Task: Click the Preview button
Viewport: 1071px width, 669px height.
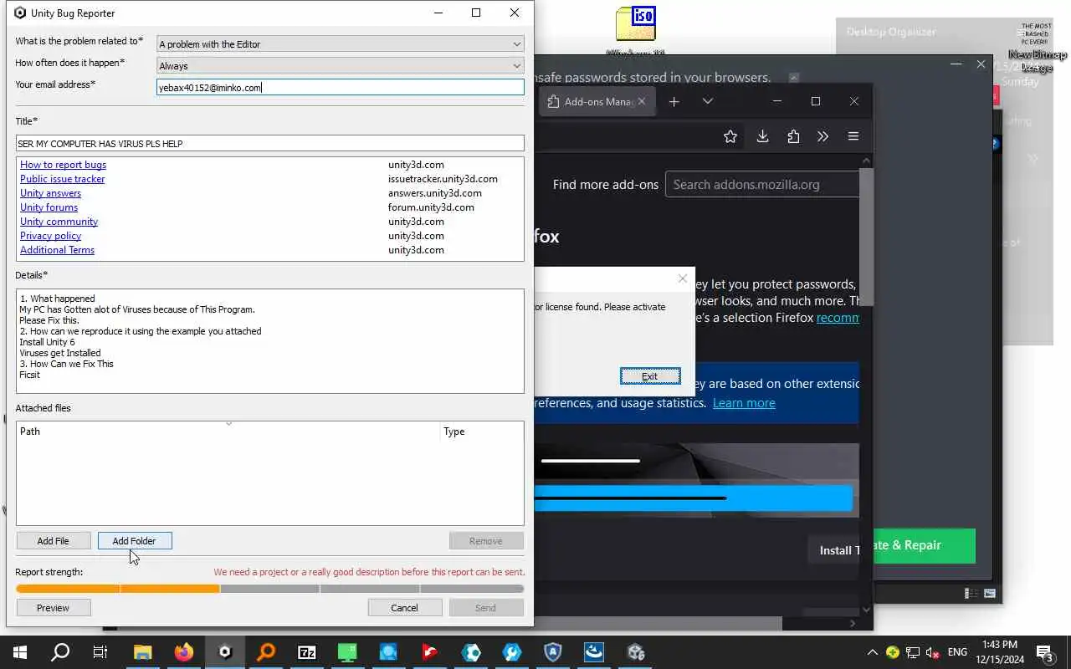Action: (53, 608)
